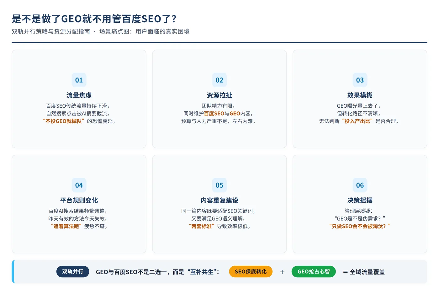Screen dimensions: 439x292
Task: Select the 效果模糊 card heading
Action: coord(360,95)
